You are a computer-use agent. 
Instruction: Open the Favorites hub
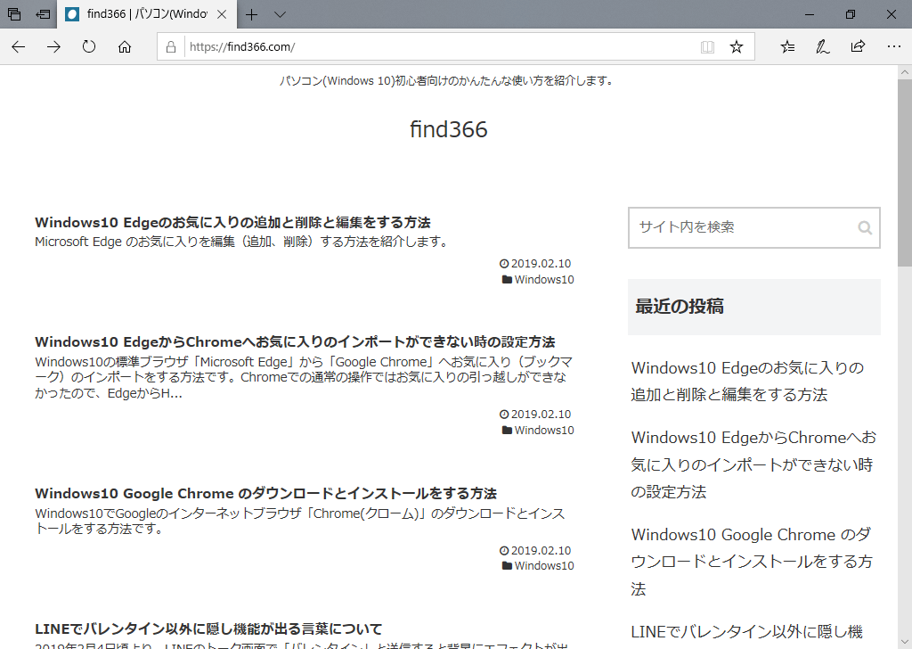click(x=786, y=46)
